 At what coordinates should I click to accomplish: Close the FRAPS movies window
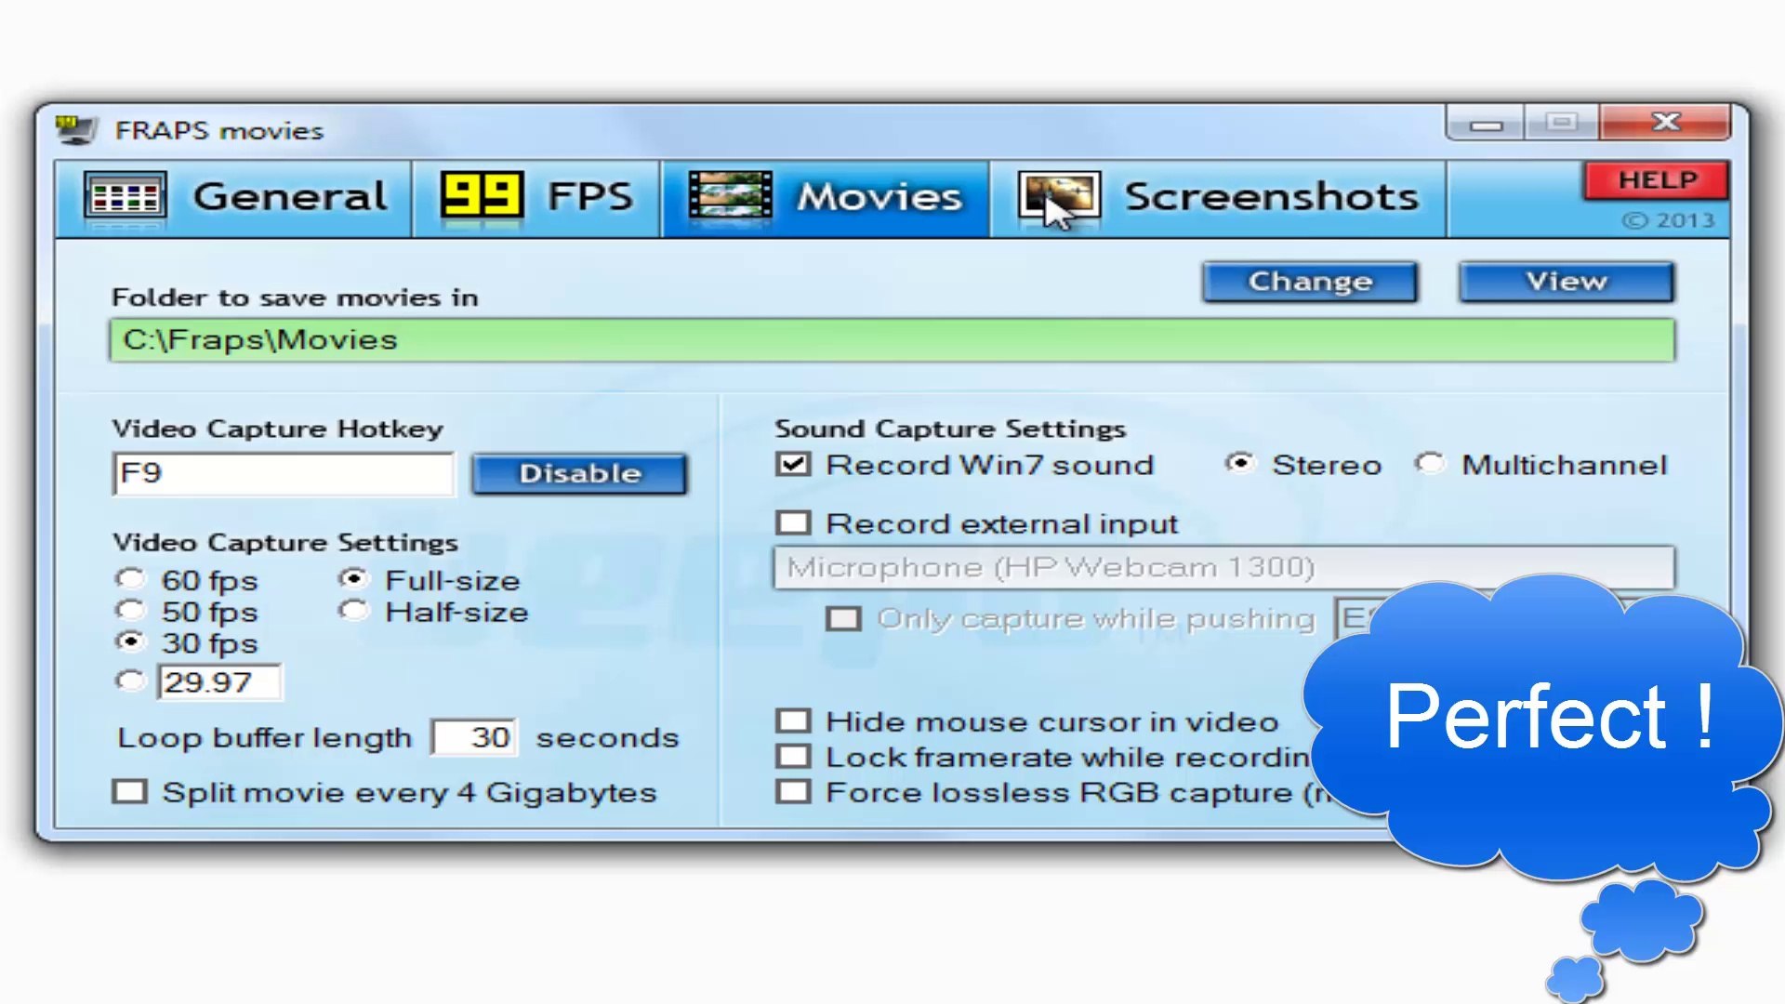pyautogui.click(x=1665, y=123)
